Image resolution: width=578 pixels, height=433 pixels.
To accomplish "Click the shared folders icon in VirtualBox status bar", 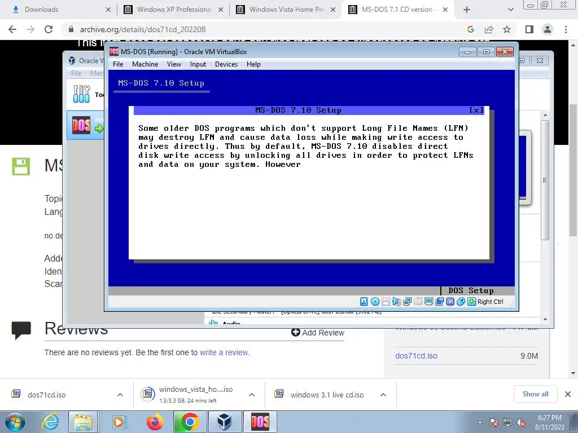I will [x=418, y=302].
